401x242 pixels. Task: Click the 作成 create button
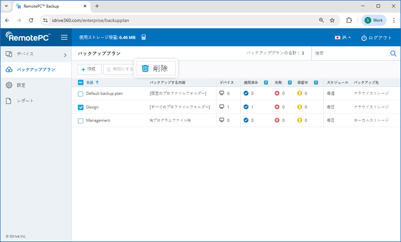tap(90, 69)
